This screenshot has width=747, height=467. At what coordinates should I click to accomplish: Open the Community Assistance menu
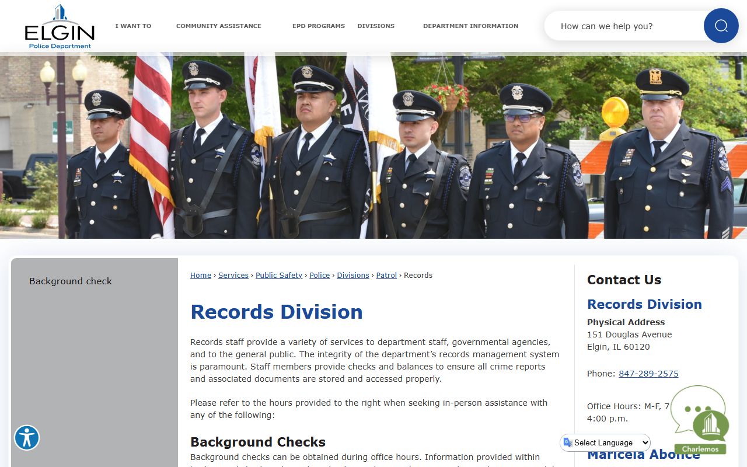coord(219,26)
